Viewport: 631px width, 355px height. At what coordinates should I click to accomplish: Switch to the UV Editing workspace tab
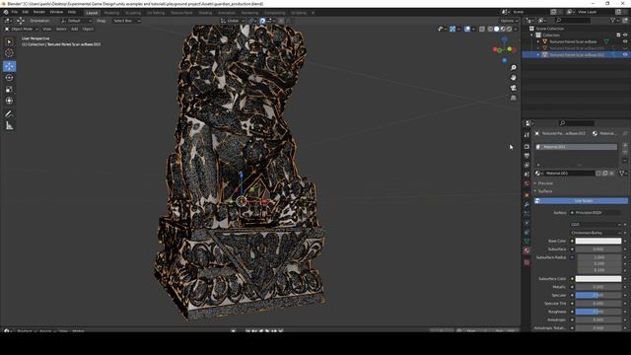point(156,13)
